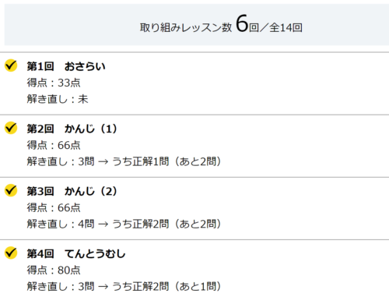The image size is (389, 297).
Task: Click the（あと2問）text in 第2回 row
Action: click(198, 161)
